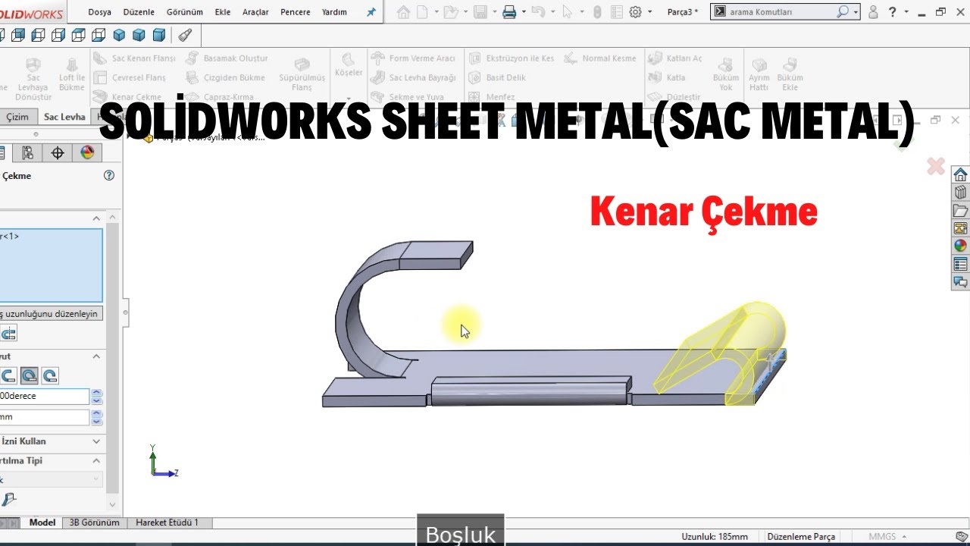The image size is (970, 546).
Task: Open the Help question mark in the title bar
Action: 893,12
